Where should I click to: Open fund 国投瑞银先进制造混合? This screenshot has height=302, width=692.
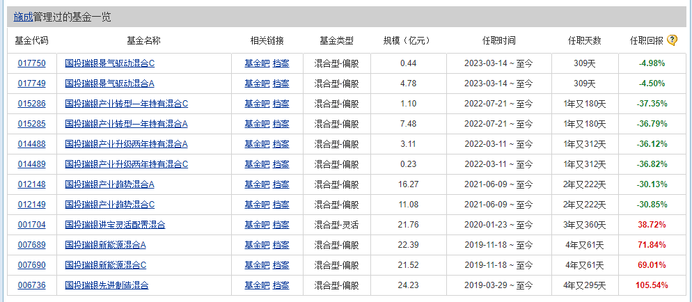point(107,285)
